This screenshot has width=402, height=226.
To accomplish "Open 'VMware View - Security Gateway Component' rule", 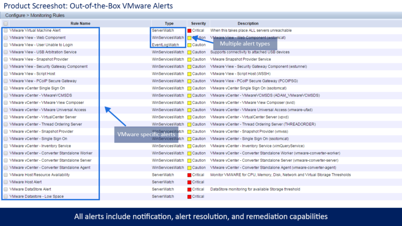I will 48,66.
